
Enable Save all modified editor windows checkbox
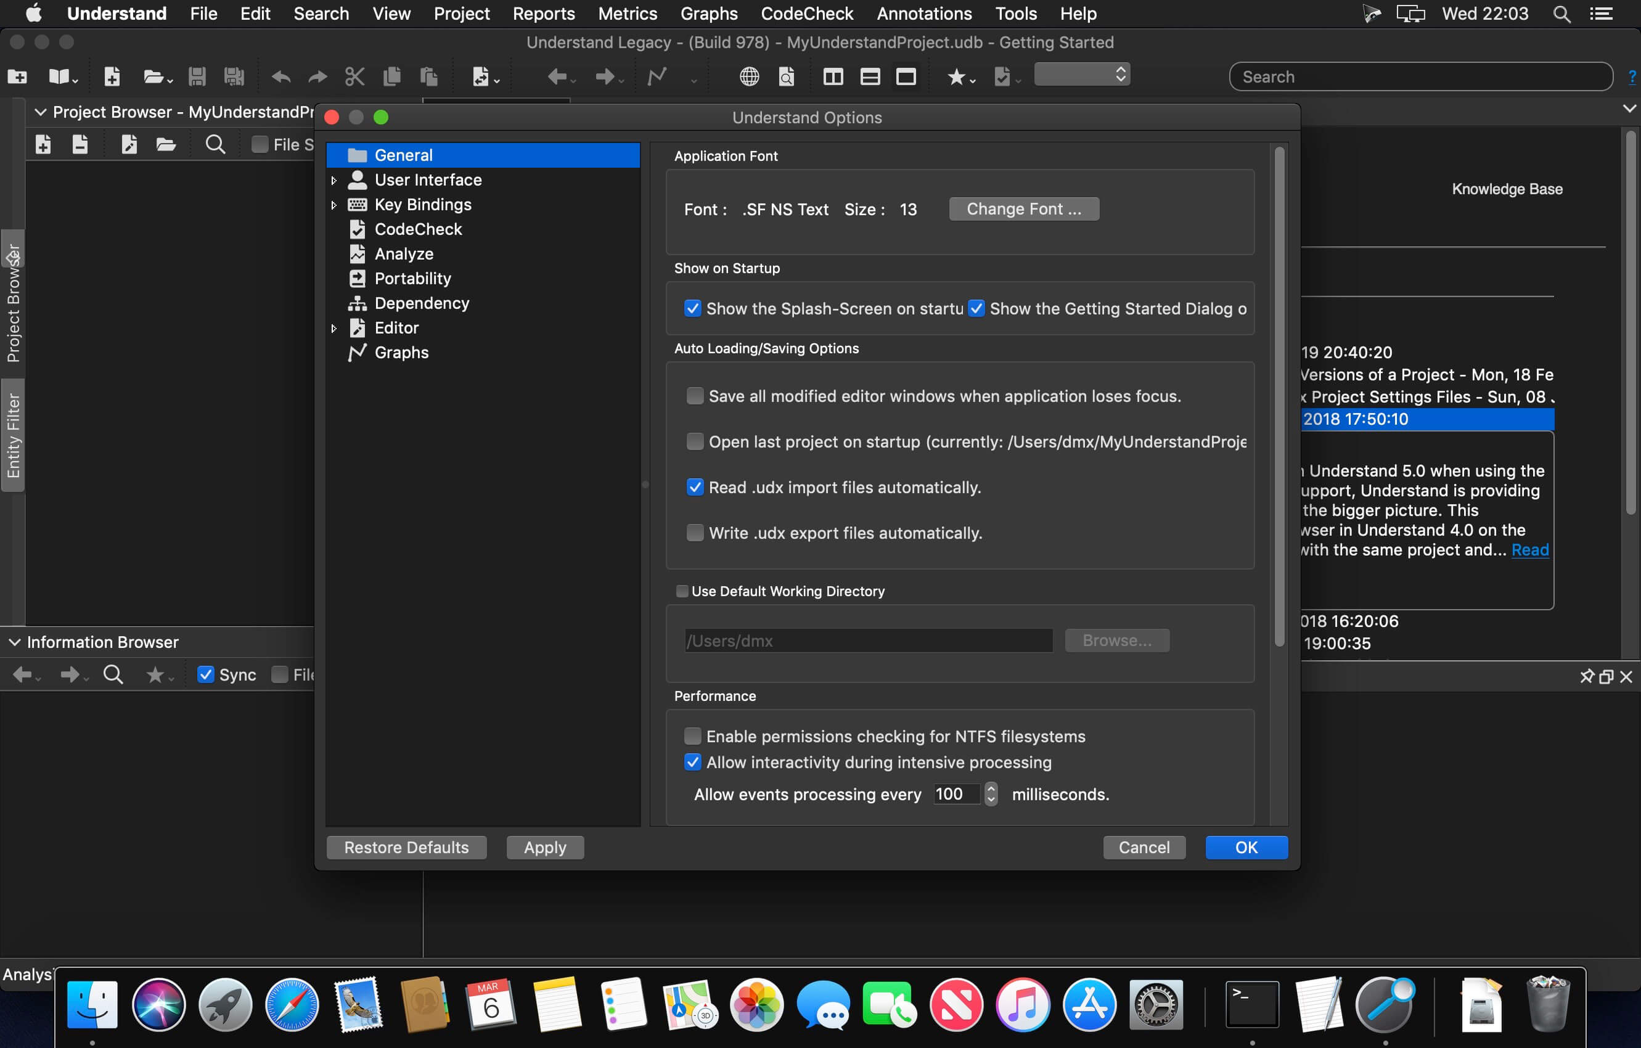click(x=694, y=396)
